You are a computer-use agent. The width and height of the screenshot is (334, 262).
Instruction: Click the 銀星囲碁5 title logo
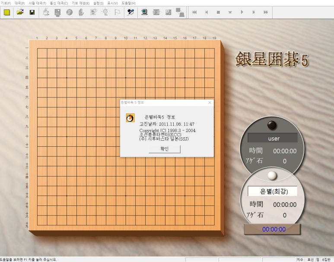[x=272, y=59]
